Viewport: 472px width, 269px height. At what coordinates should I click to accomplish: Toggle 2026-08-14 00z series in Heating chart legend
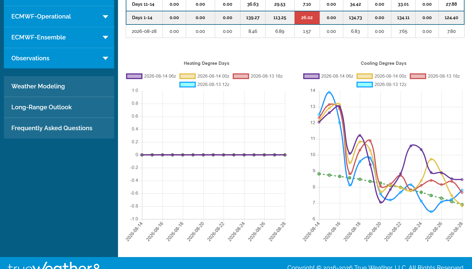coord(204,76)
